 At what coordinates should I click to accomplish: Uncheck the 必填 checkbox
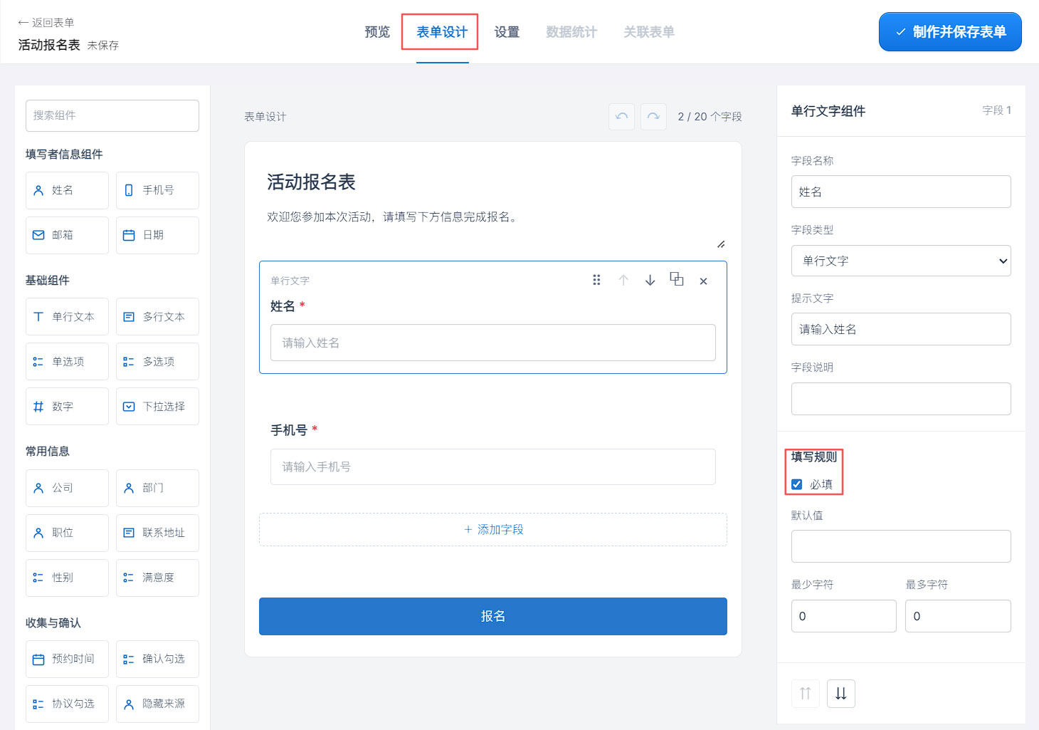pyautogui.click(x=796, y=484)
